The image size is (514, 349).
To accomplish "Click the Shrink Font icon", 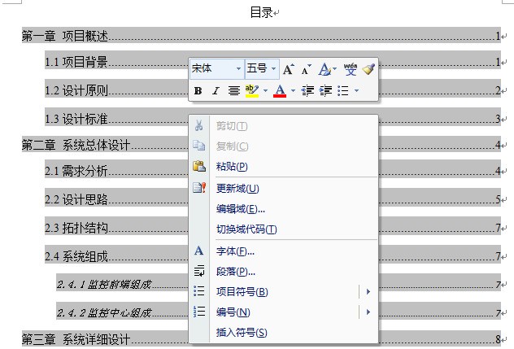I will tap(307, 70).
